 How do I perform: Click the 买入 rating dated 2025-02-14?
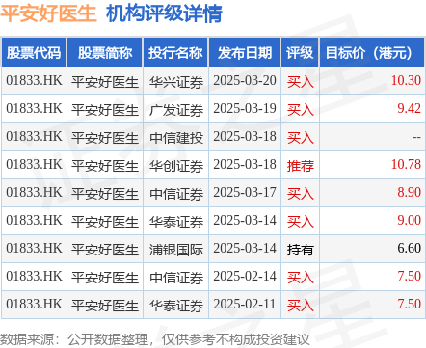point(300,278)
